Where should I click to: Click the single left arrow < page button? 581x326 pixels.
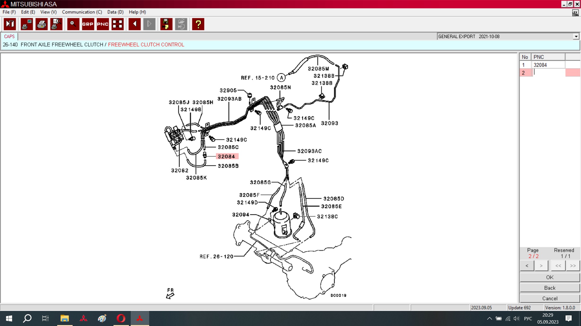coord(527,266)
